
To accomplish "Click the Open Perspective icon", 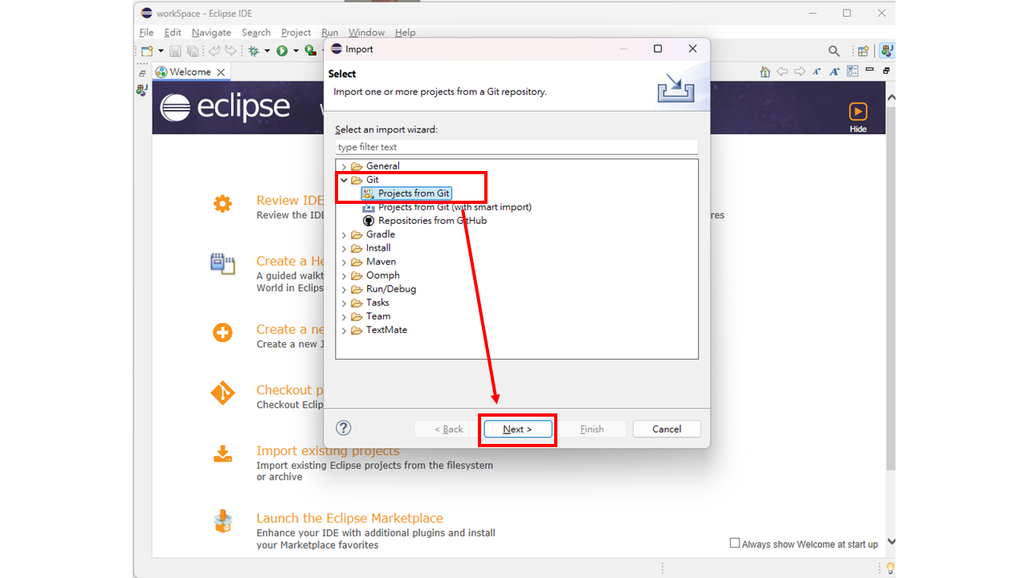I will tap(863, 51).
